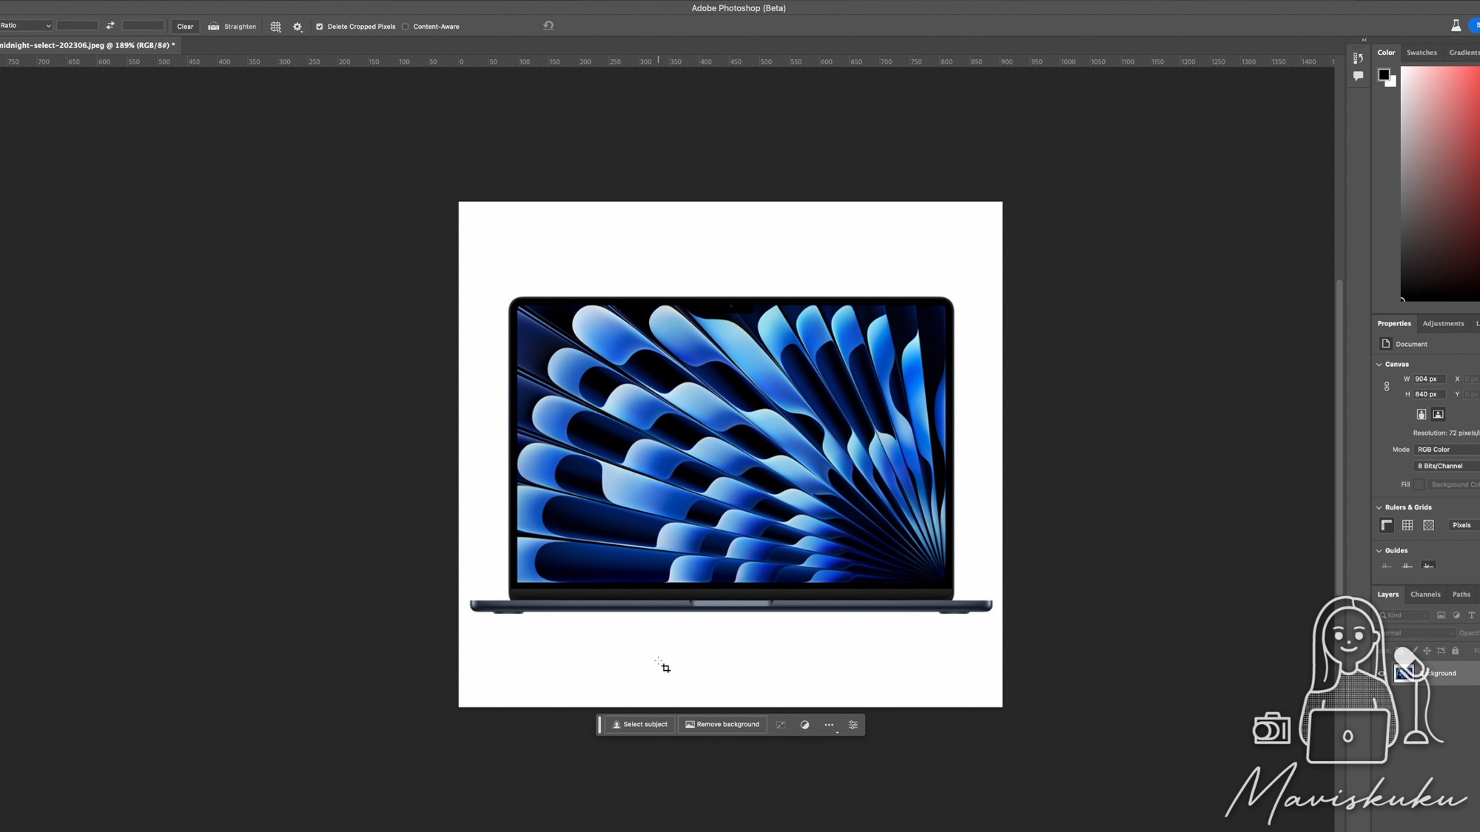
Task: Click the crop ratio width field
Action: point(78,26)
